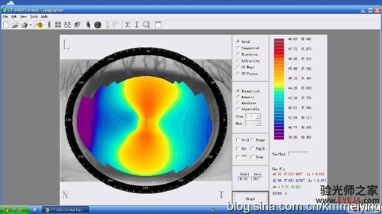Toggle the Pupil checkbox
Image resolution: width=382 pixels, height=214 pixels.
pos(252,148)
